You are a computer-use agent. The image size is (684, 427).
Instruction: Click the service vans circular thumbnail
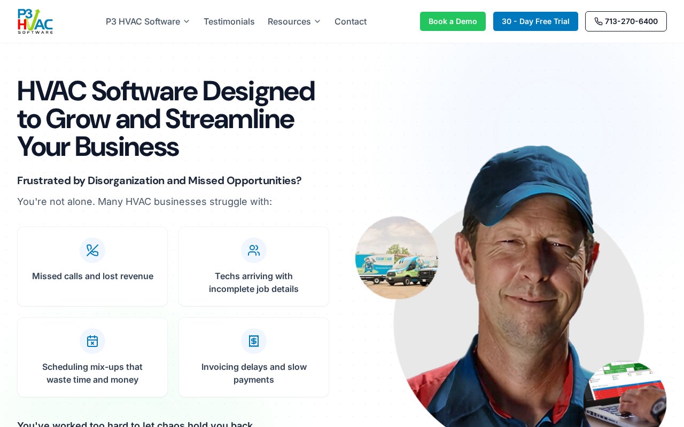coord(397,258)
